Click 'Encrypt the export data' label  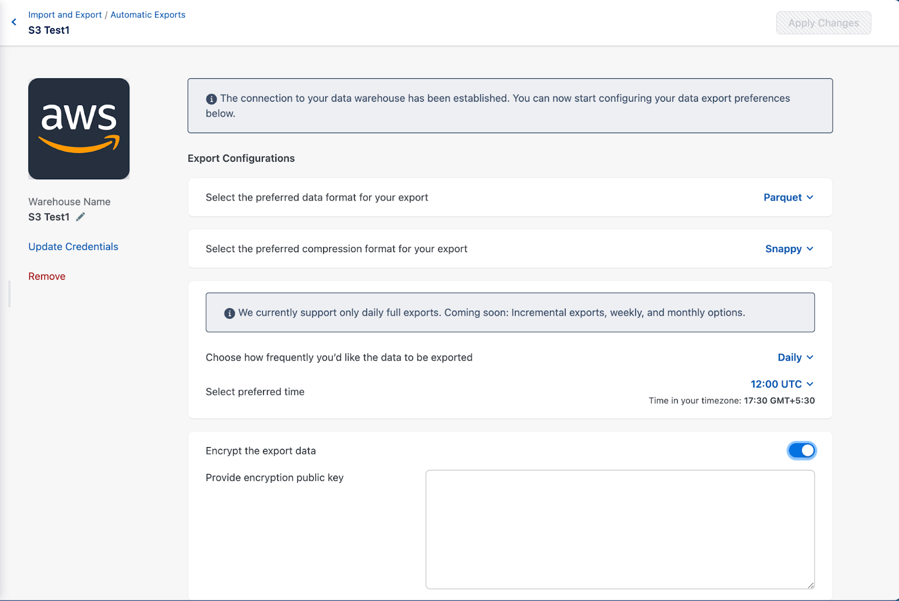click(x=261, y=450)
